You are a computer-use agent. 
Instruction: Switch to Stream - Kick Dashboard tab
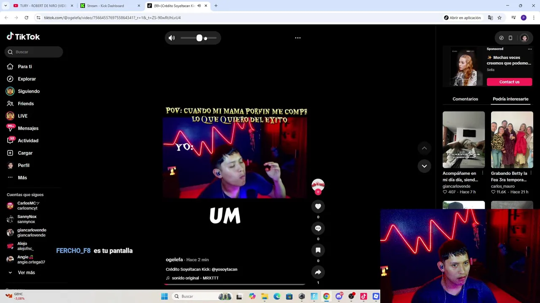pyautogui.click(x=110, y=6)
